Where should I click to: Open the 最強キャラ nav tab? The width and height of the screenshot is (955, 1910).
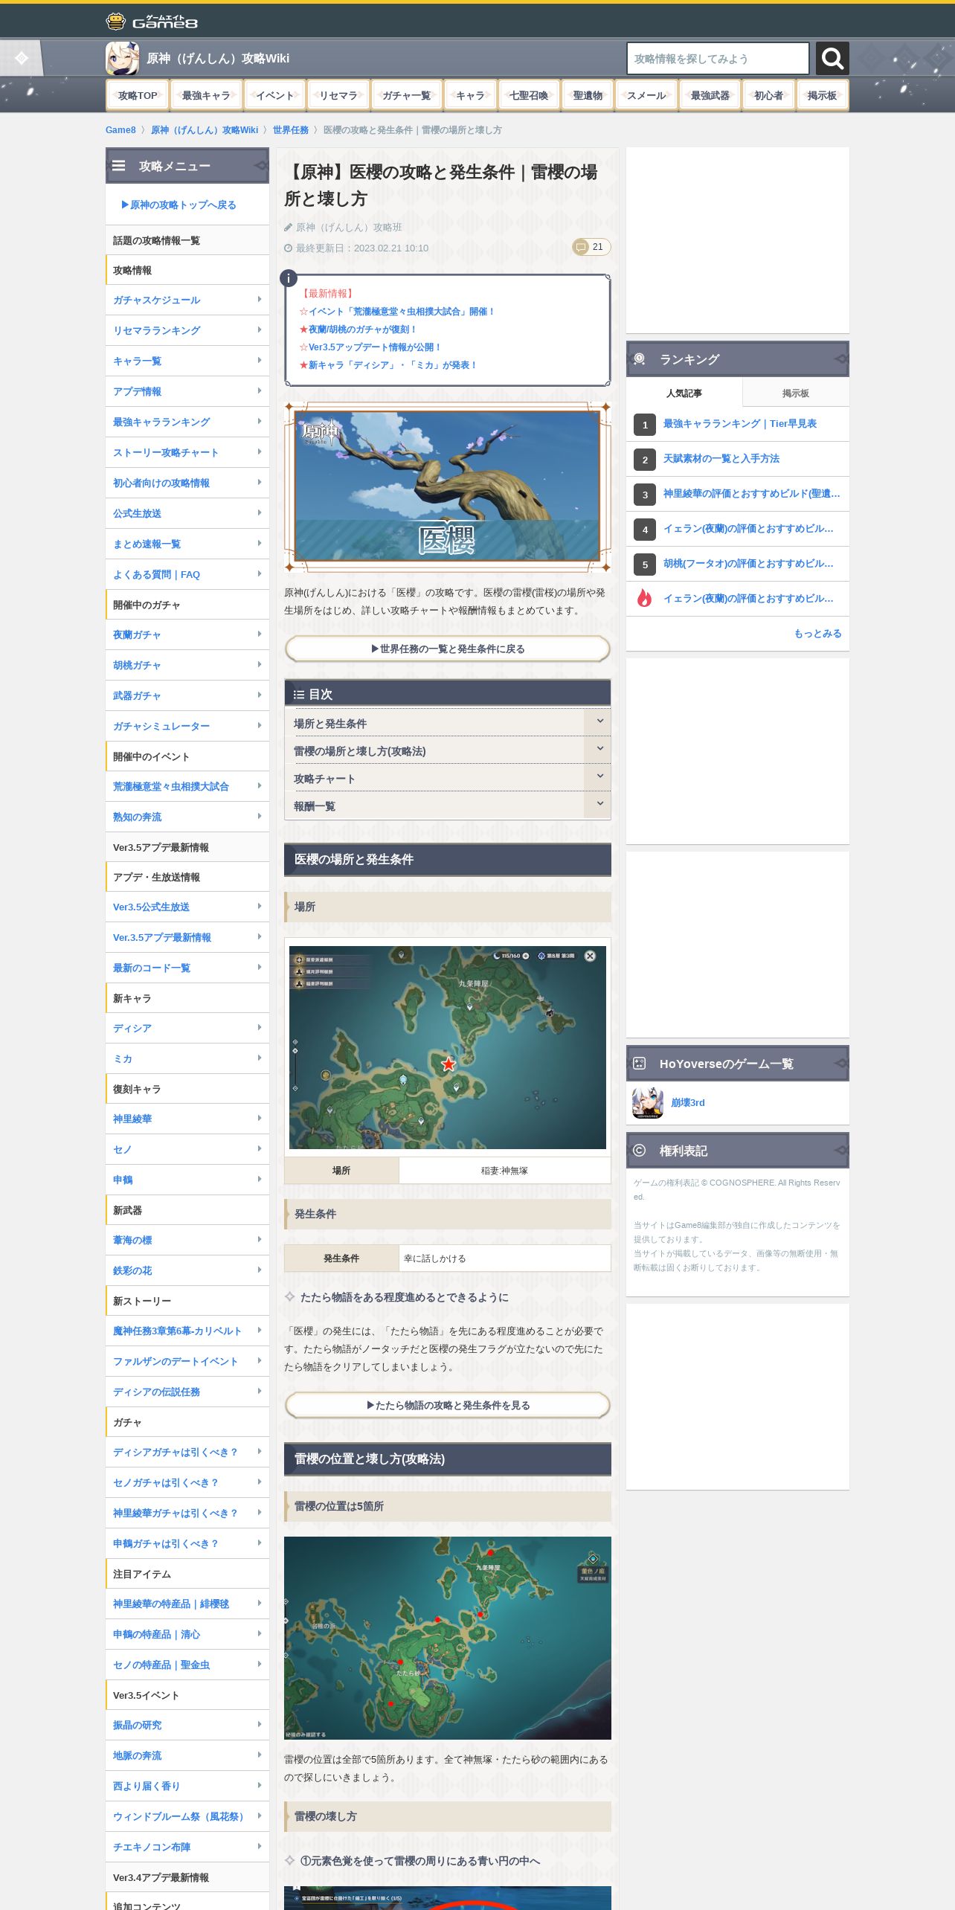(206, 95)
